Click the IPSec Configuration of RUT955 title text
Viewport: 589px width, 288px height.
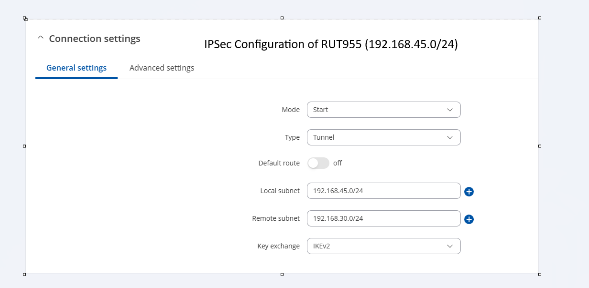[331, 44]
